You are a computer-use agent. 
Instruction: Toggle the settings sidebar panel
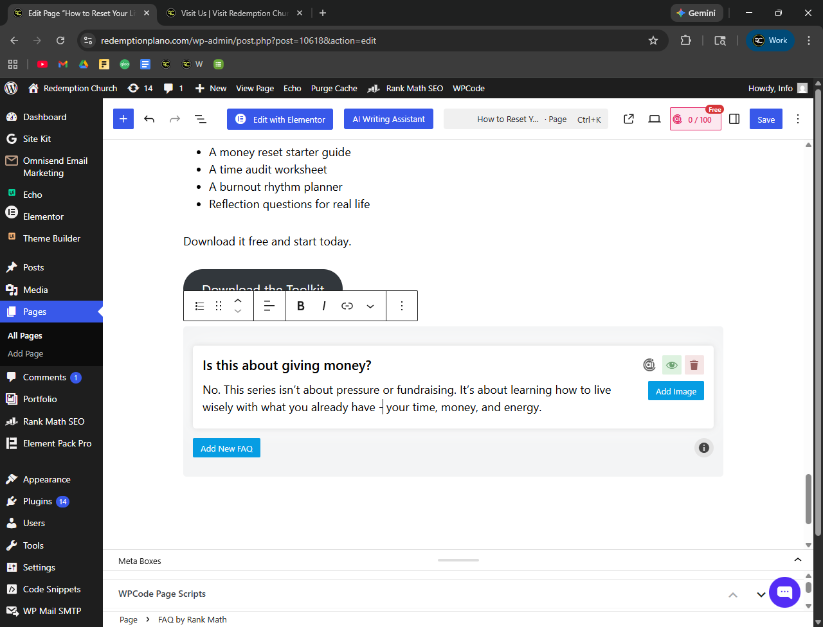tap(734, 119)
